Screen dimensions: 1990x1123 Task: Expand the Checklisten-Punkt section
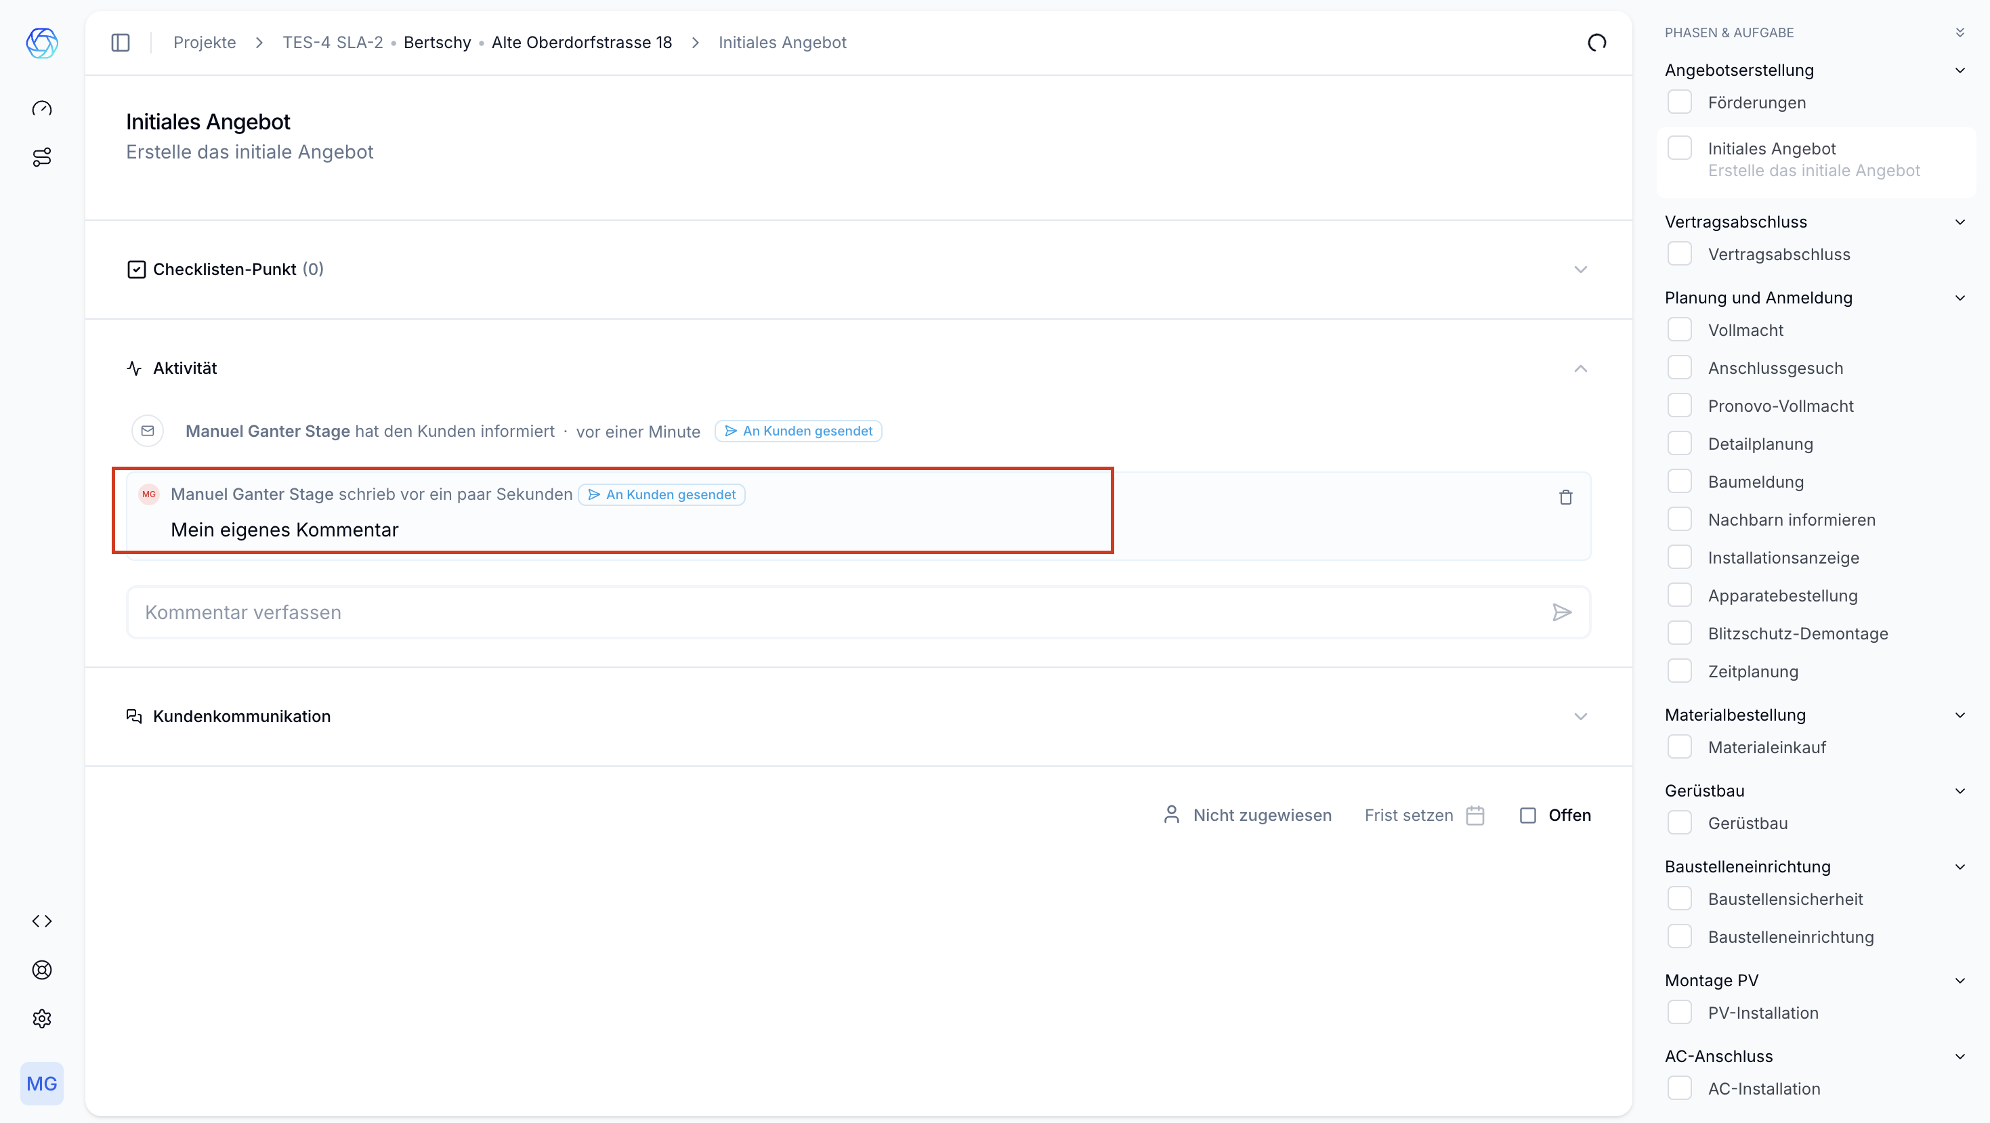1580,270
